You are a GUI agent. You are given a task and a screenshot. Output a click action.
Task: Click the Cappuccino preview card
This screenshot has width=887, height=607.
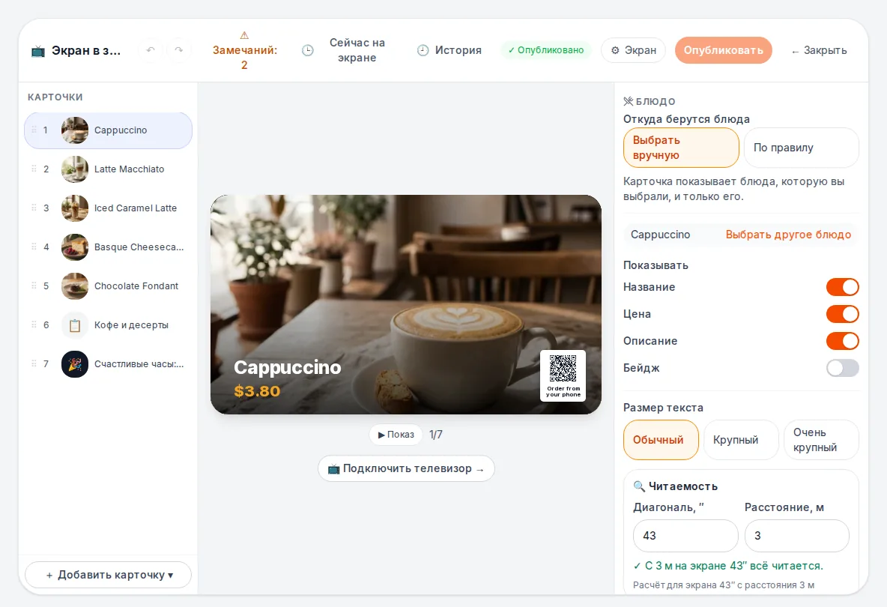(405, 304)
